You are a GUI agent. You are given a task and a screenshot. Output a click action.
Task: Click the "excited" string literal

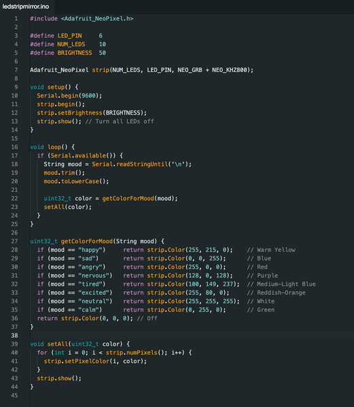(x=94, y=293)
